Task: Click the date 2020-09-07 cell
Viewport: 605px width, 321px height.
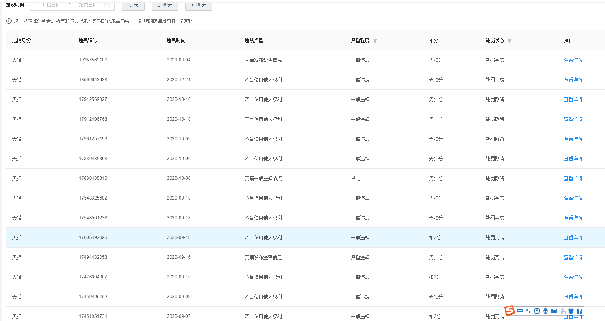Action: 178,316
